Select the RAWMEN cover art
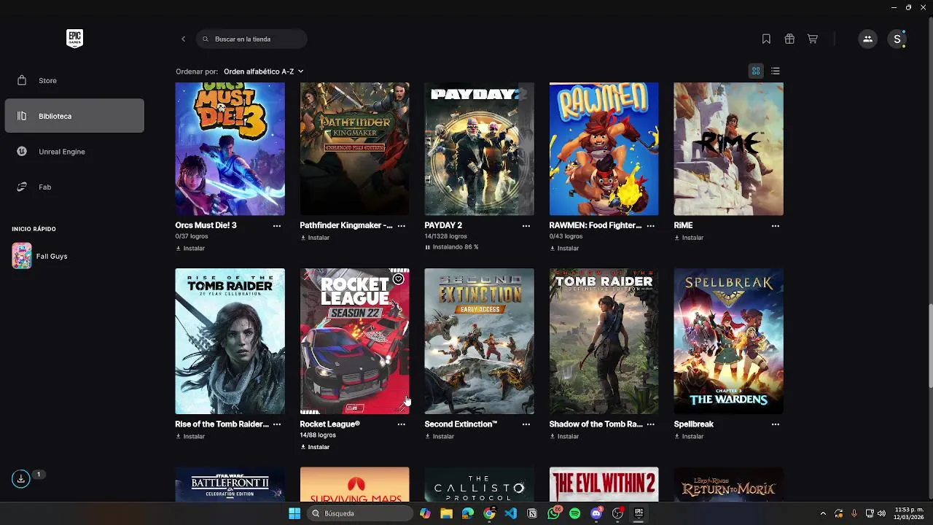This screenshot has width=933, height=525. (x=604, y=149)
